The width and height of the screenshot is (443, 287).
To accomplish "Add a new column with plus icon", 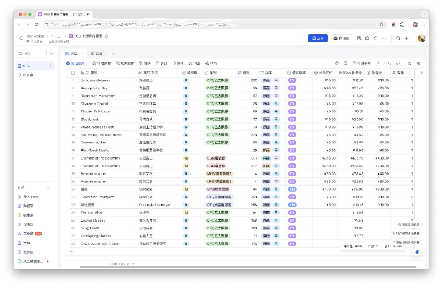I will coord(422,73).
